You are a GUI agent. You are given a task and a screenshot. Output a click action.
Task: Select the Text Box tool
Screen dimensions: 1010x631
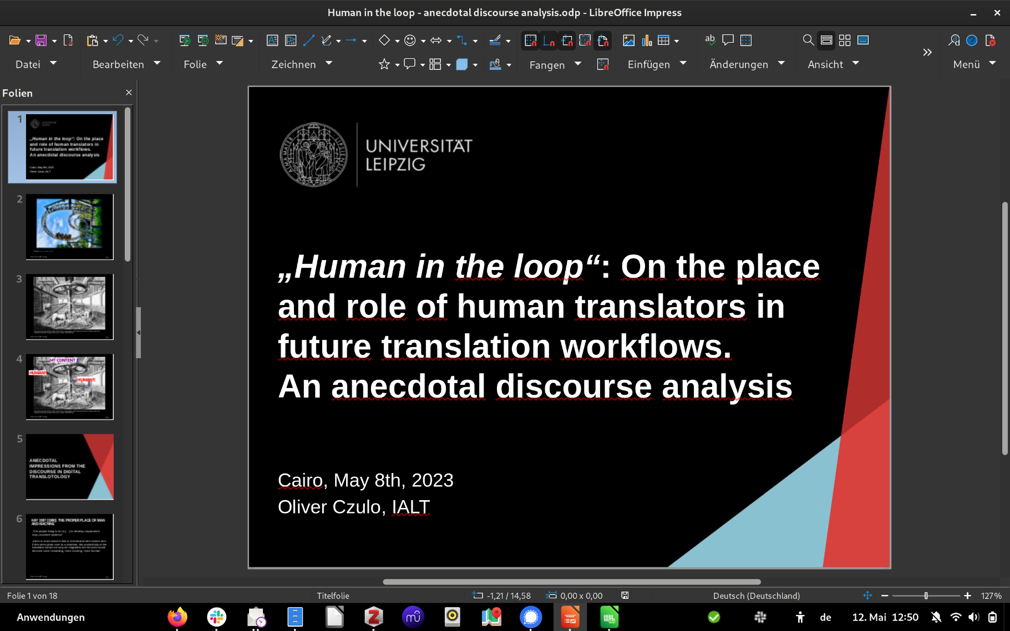point(272,40)
